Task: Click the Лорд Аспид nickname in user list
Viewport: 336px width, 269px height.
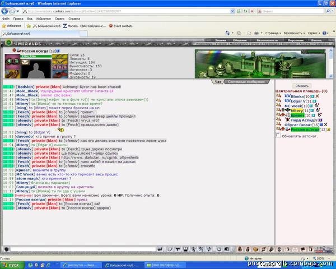Action: point(302,120)
